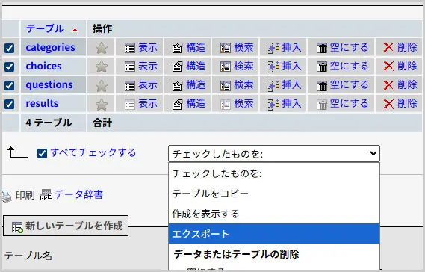Click the trash icon for 空にする in categories row
The width and height of the screenshot is (425, 272).
click(322, 48)
